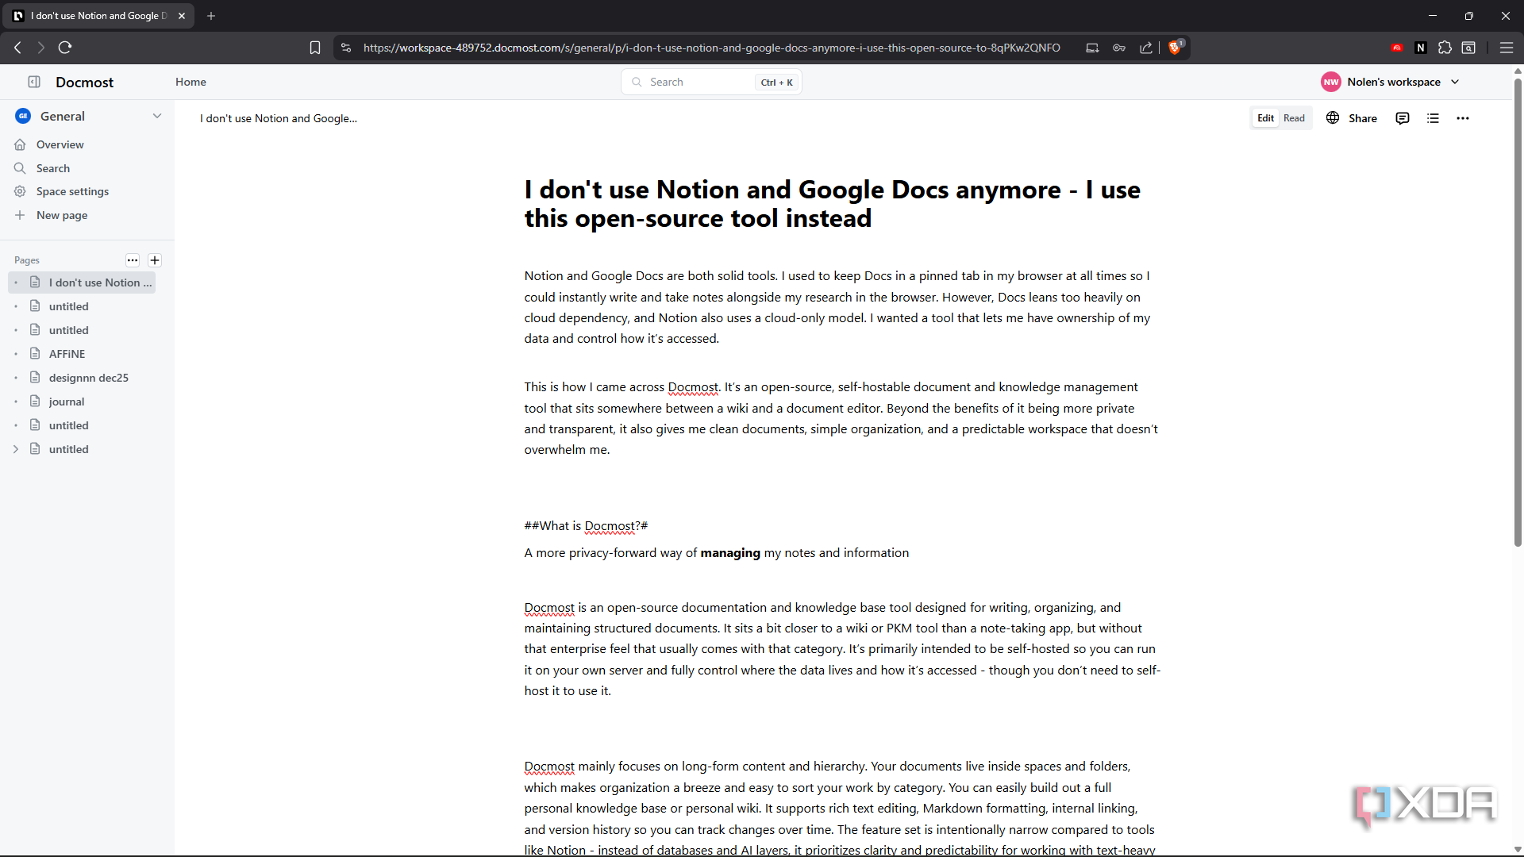1524x857 pixels.
Task: Click the share-page icon in address bar
Action: 1146,48
